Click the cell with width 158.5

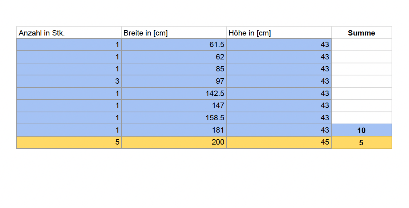[174, 118]
